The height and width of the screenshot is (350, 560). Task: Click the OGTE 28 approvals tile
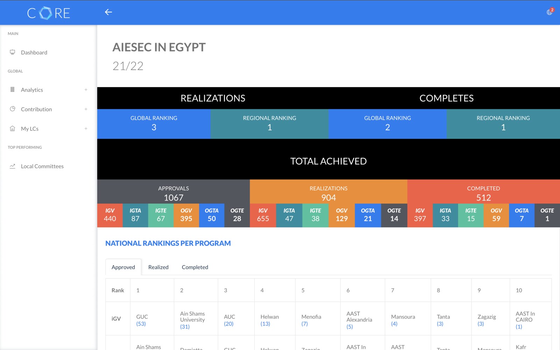point(237,215)
